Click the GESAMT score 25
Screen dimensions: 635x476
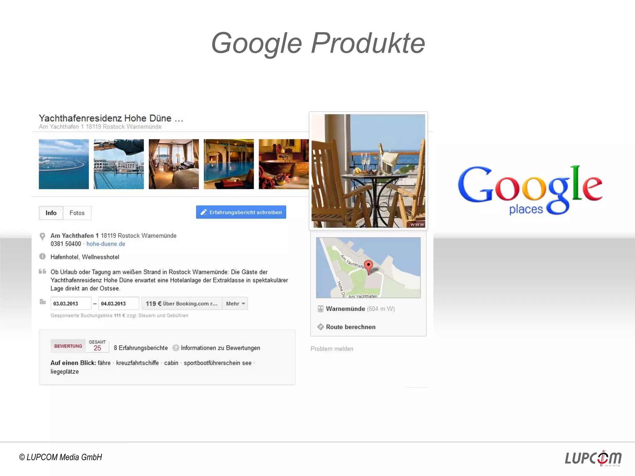[x=97, y=346]
